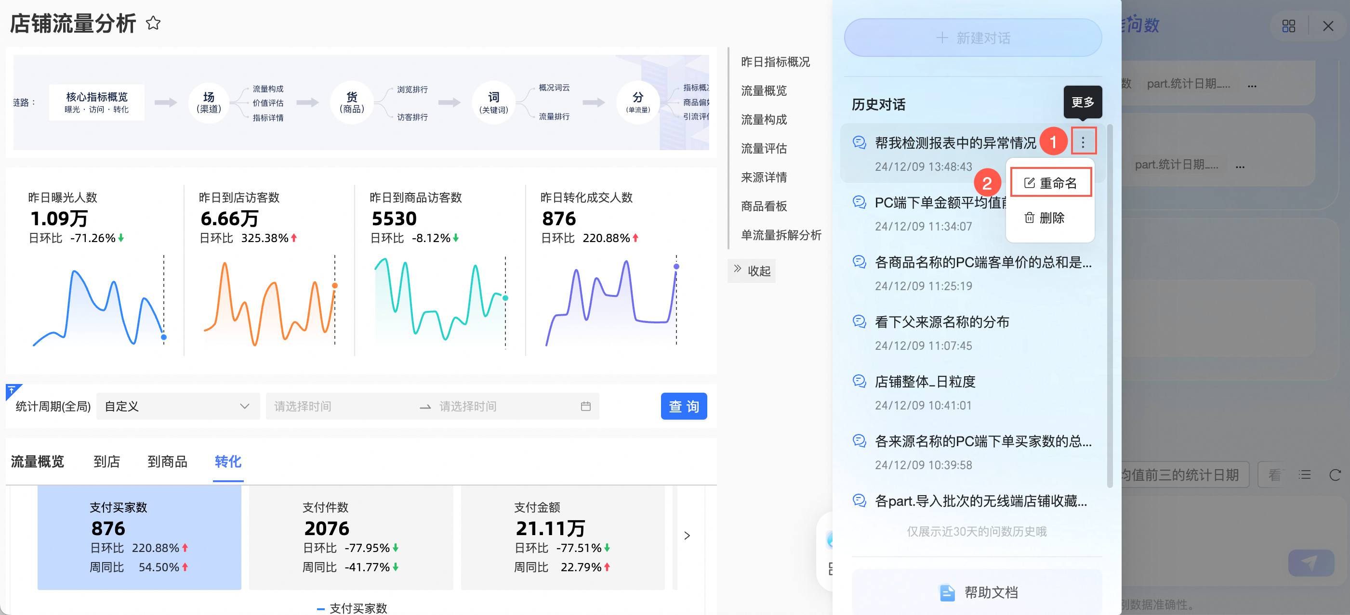Click the document icon next to 帮助文档

point(946,592)
